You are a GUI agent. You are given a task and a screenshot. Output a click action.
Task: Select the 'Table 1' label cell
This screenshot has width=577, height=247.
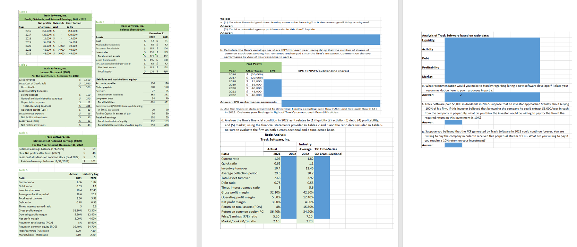23,12
